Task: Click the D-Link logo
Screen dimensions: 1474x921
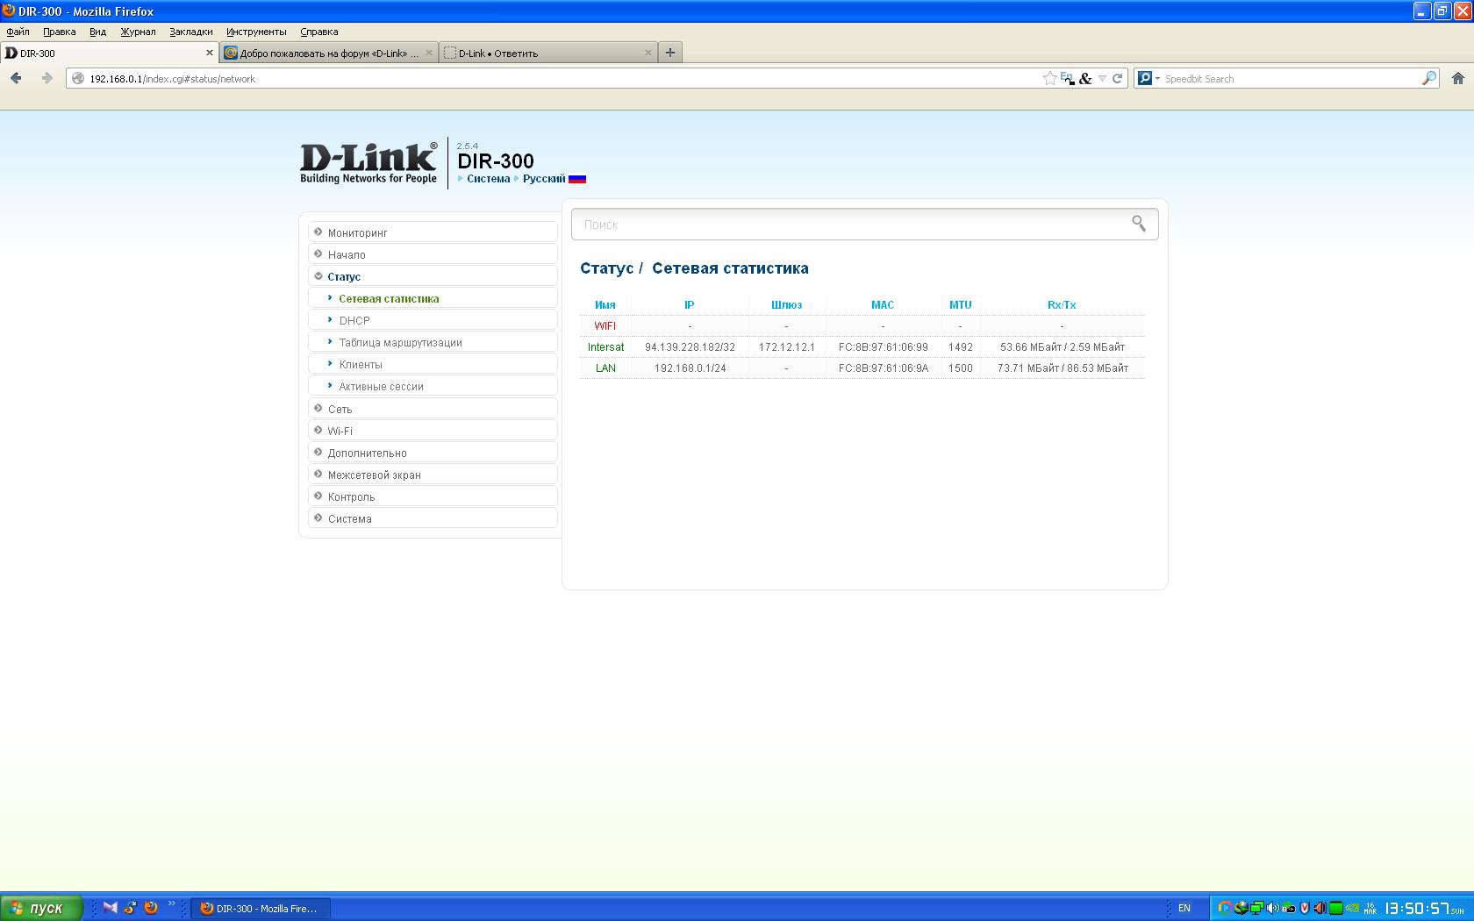Action: tap(368, 162)
